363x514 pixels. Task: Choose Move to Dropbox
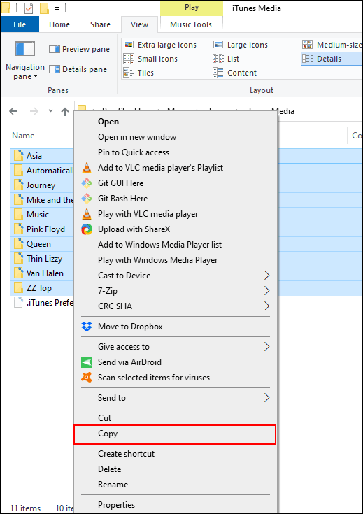[176, 327]
